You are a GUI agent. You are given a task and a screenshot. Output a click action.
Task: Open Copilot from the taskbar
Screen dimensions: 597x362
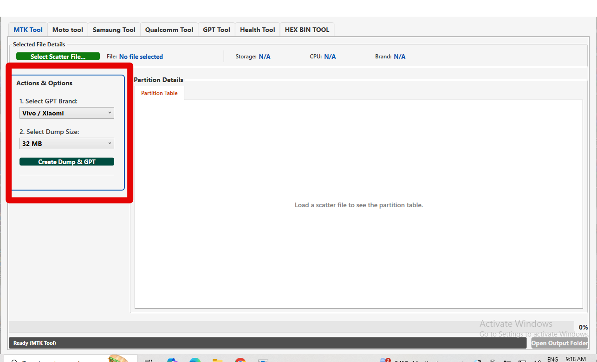tap(172, 360)
